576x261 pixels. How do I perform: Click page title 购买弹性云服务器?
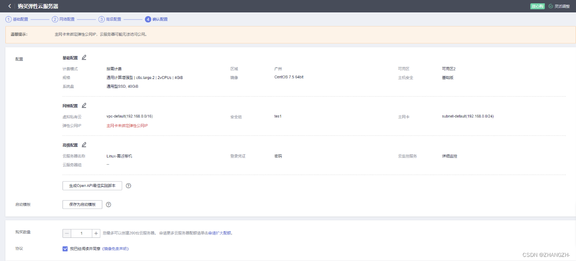coord(38,6)
